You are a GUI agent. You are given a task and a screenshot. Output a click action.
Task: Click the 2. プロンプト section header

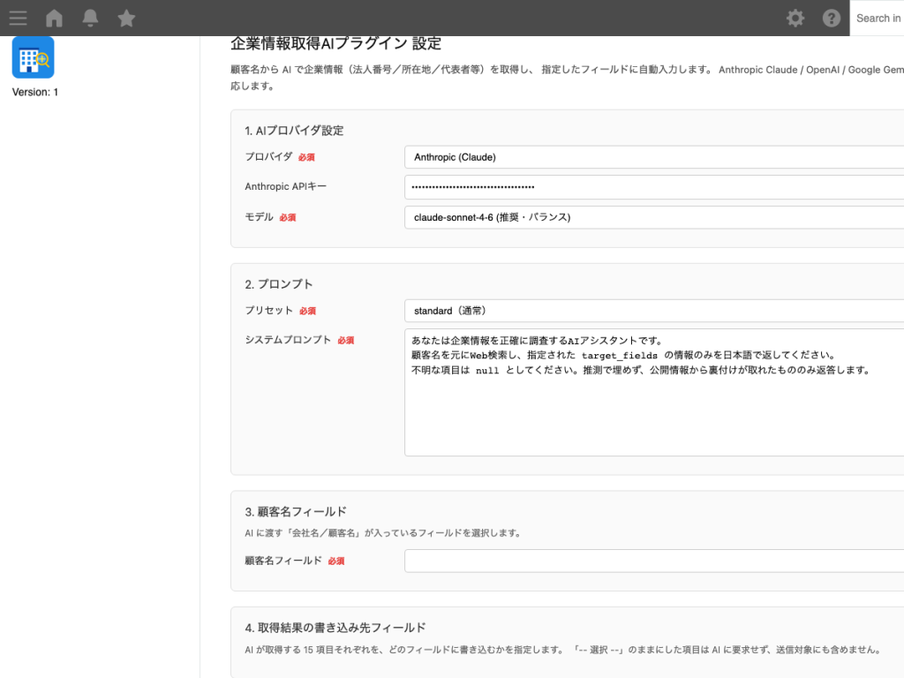pyautogui.click(x=279, y=283)
